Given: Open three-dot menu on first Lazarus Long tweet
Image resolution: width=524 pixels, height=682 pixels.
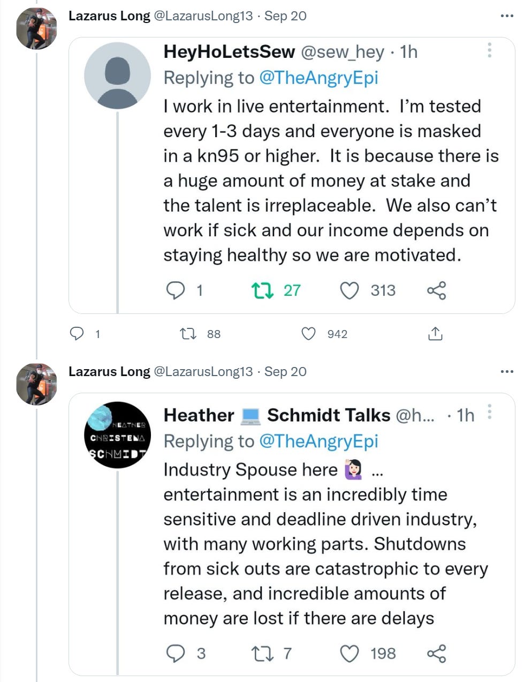Looking at the screenshot, I should pos(506,16).
